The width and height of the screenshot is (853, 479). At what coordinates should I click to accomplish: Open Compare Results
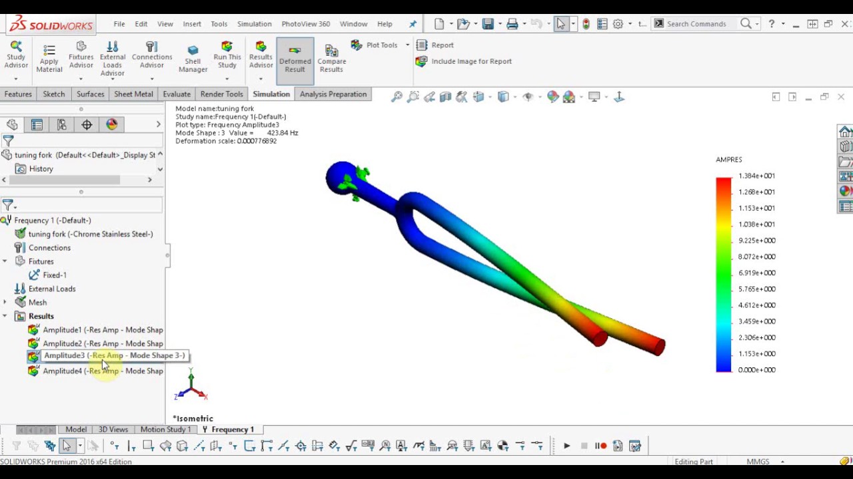pos(331,59)
